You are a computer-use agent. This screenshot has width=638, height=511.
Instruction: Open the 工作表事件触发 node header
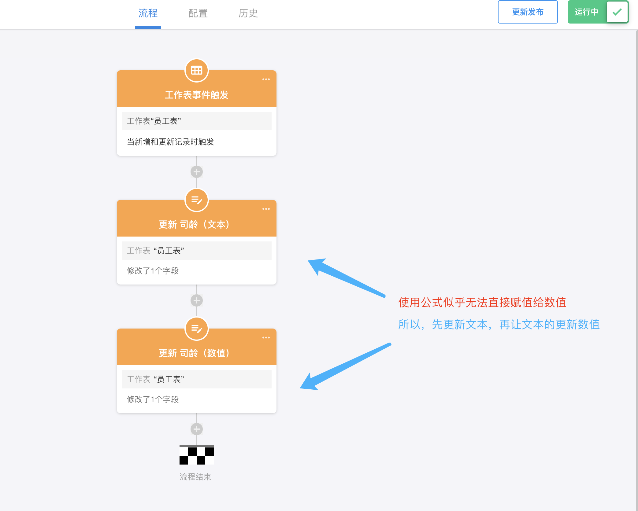pyautogui.click(x=196, y=95)
